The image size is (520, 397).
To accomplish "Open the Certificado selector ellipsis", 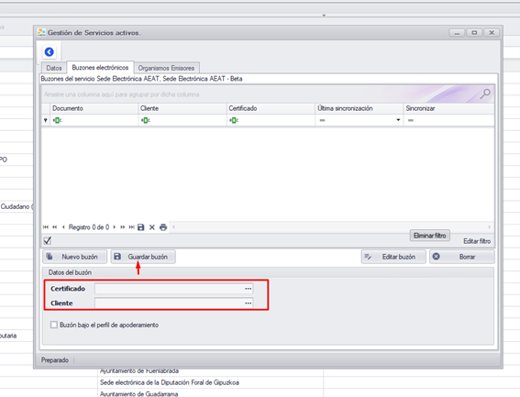I will pyautogui.click(x=248, y=289).
